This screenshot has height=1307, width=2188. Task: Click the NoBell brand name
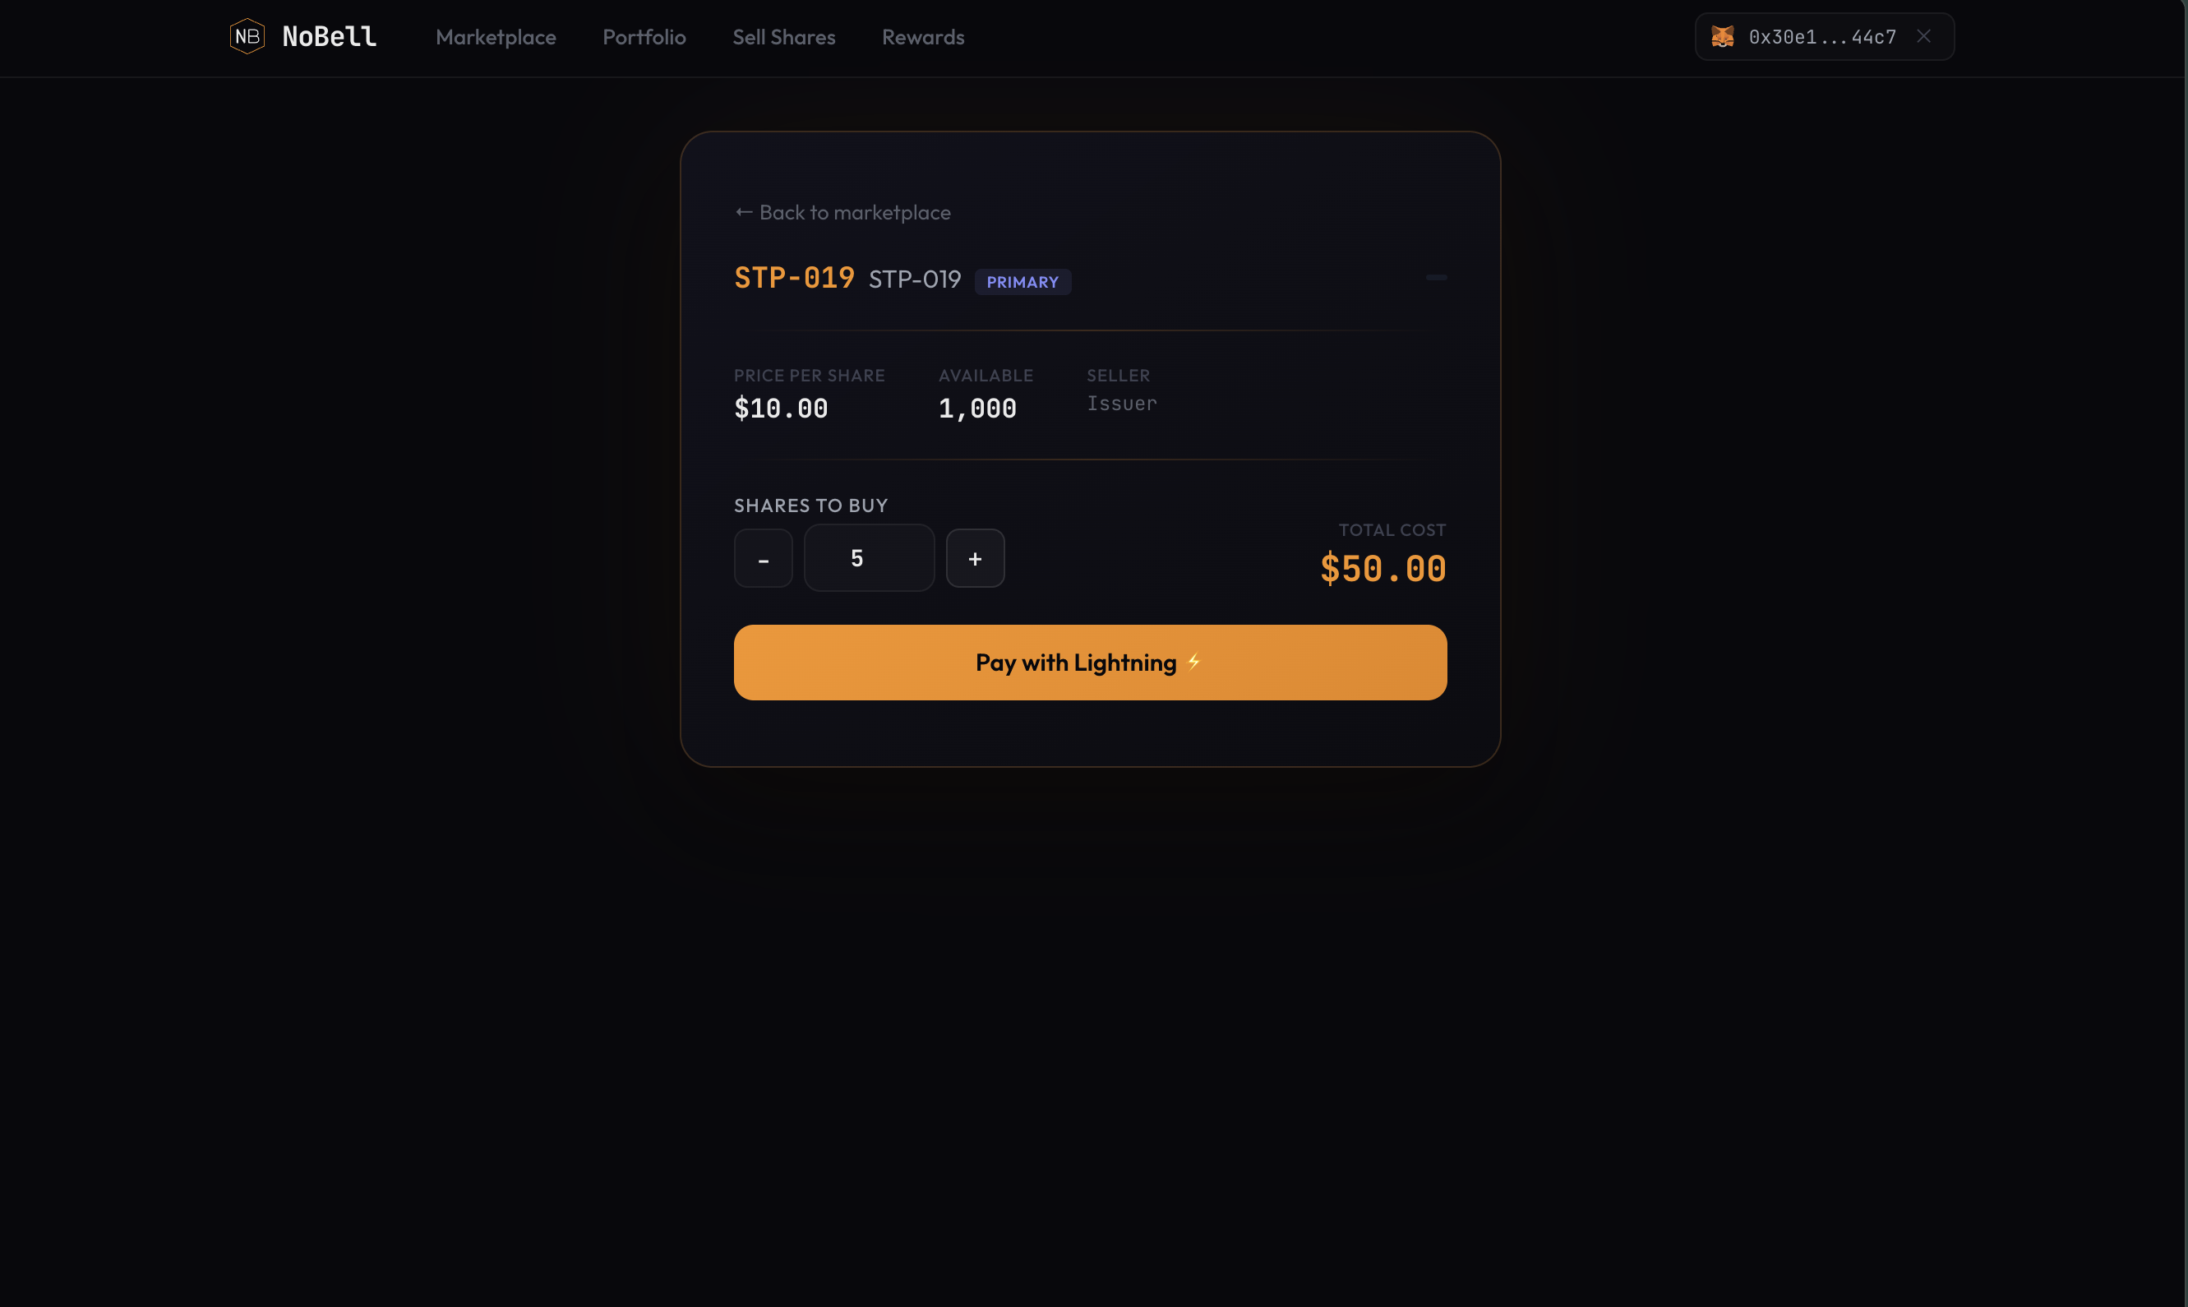coord(330,36)
